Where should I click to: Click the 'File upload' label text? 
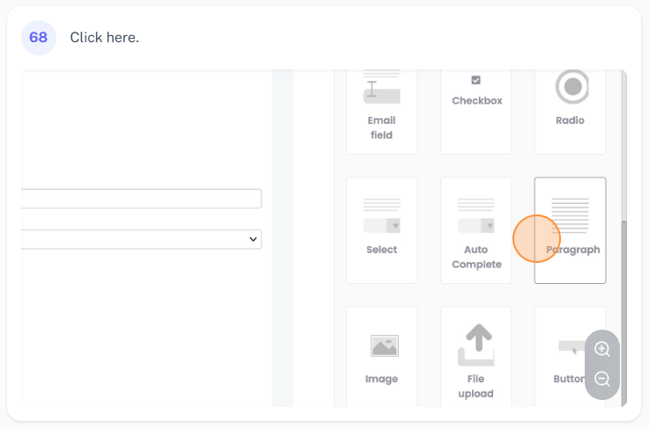point(476,386)
